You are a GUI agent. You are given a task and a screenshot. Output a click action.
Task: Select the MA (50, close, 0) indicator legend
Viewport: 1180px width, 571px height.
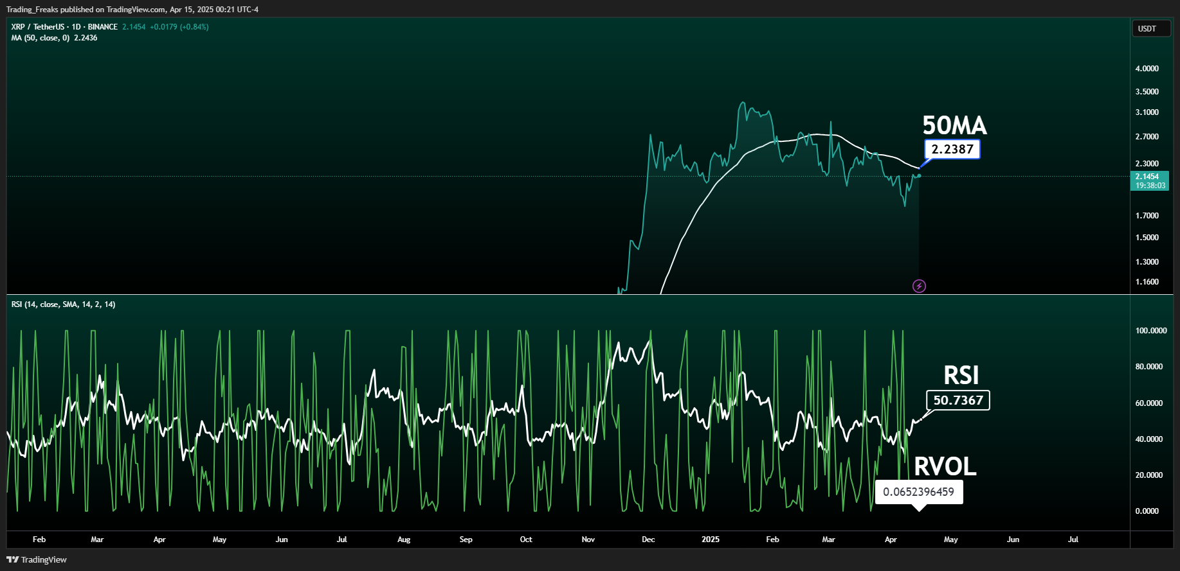click(41, 38)
